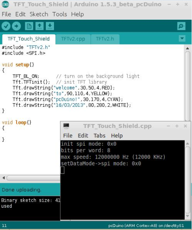Click 'bits per word: 8' terminal line
Image resolution: width=192 pixels, height=230 pixels.
(86, 150)
